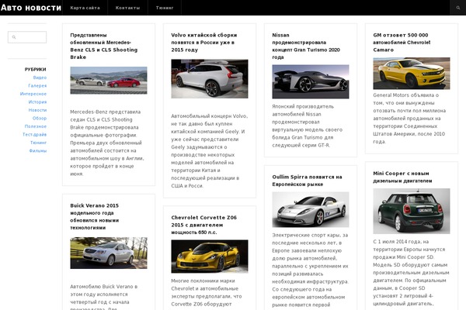Select the Новости category link
Viewport: 466px width, 310px height.
coord(37,110)
